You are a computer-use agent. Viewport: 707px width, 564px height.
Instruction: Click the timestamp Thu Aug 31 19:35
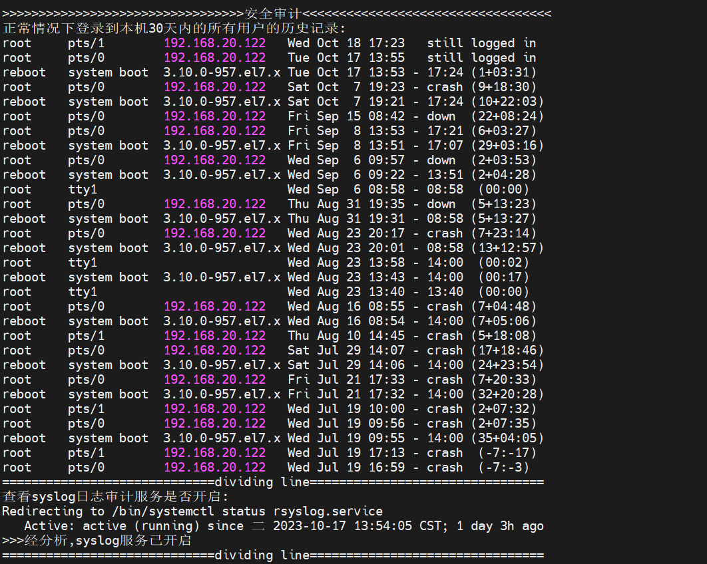coord(346,204)
